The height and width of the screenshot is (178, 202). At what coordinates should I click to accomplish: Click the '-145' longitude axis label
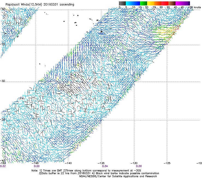click(35, 163)
